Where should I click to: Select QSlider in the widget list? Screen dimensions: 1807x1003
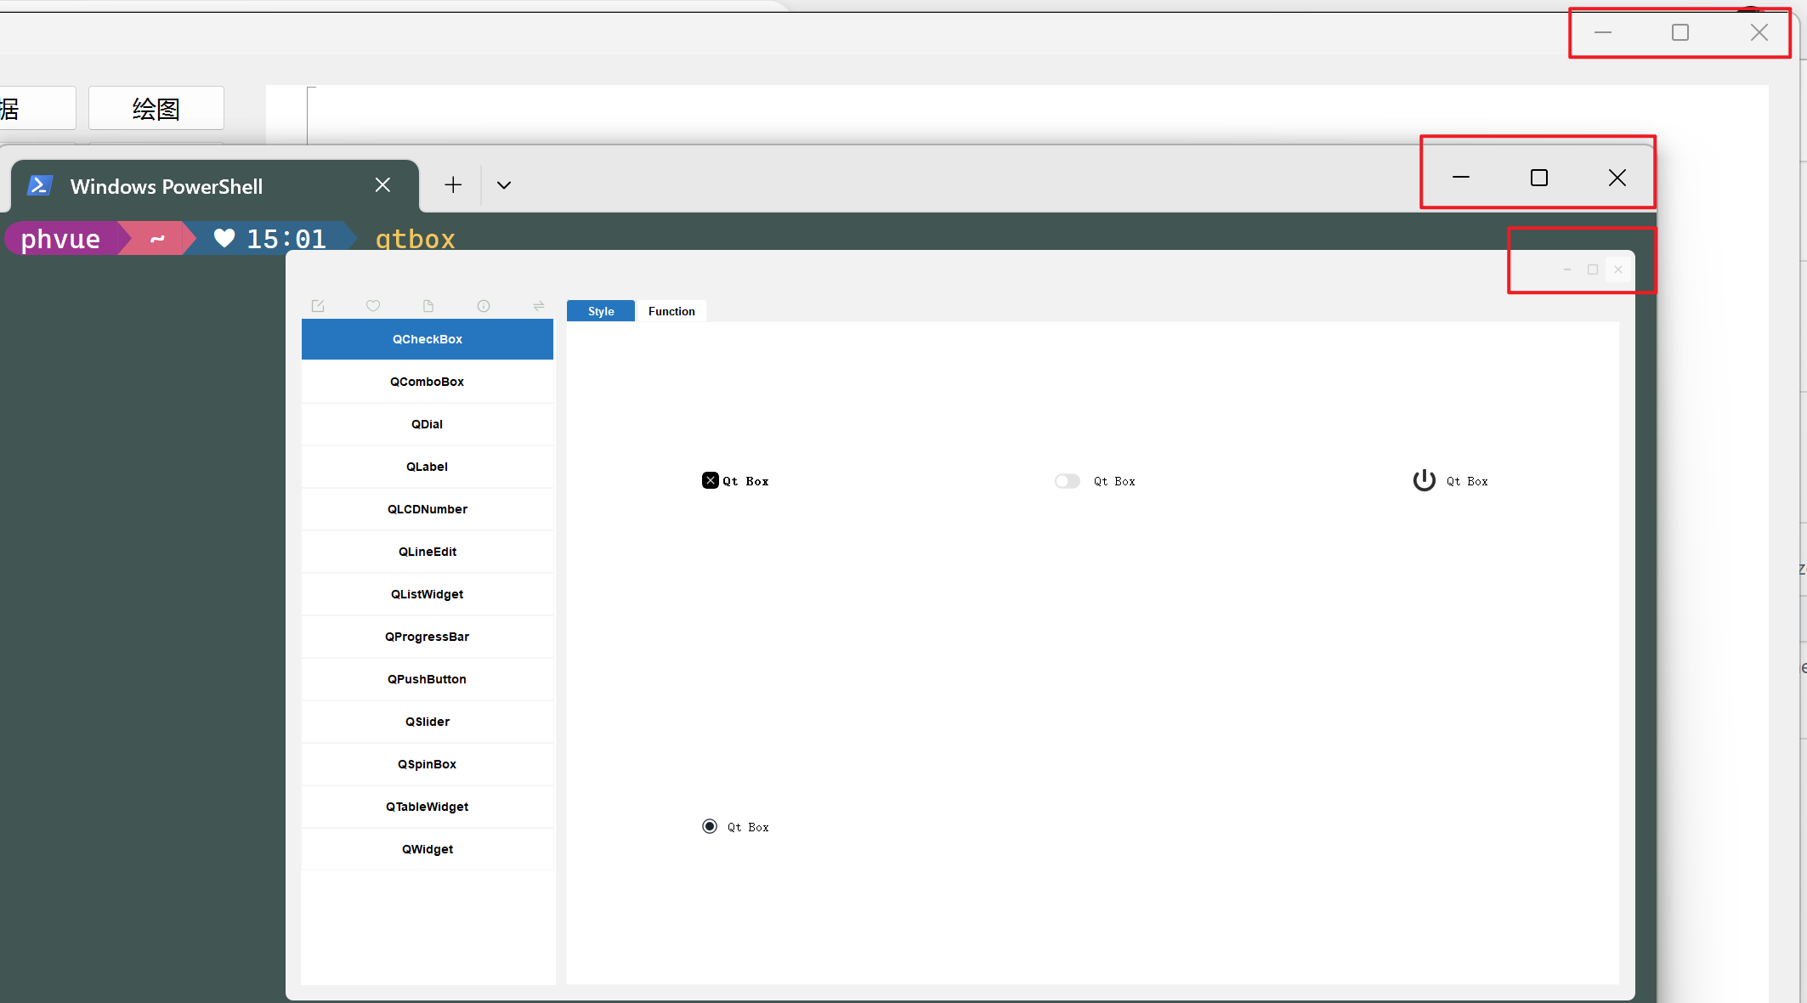coord(427,721)
